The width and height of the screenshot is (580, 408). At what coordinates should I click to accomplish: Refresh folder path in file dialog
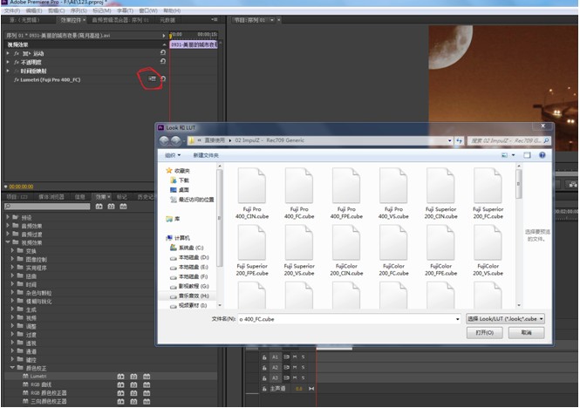coord(459,140)
